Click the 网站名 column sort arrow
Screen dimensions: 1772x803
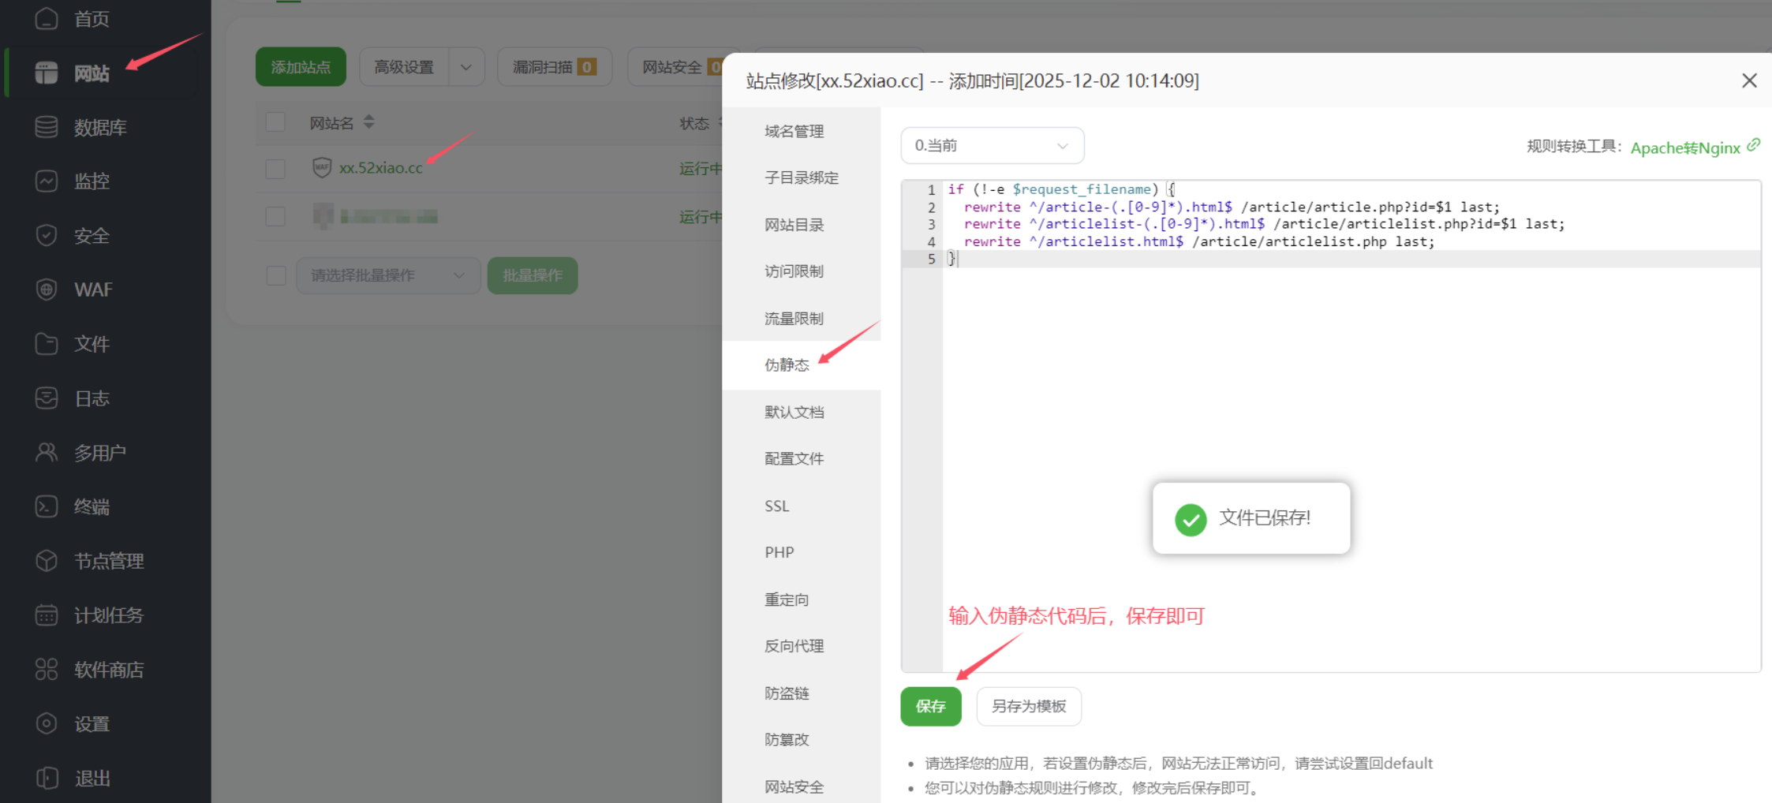click(368, 122)
